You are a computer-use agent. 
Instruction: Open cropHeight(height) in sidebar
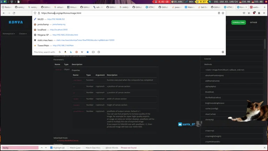[x=213, y=136]
